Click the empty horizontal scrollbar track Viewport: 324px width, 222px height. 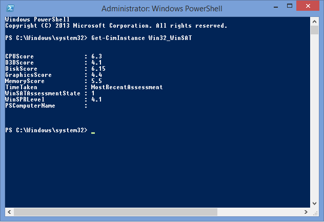[x=259, y=212]
